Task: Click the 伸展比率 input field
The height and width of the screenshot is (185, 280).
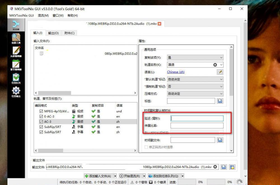Action: pos(197,125)
